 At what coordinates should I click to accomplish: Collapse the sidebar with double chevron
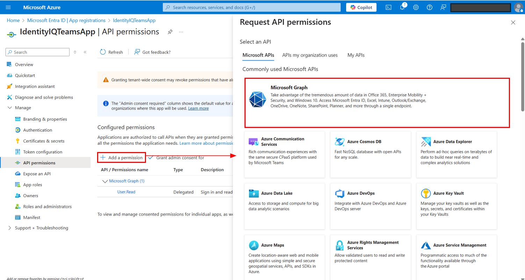(85, 52)
